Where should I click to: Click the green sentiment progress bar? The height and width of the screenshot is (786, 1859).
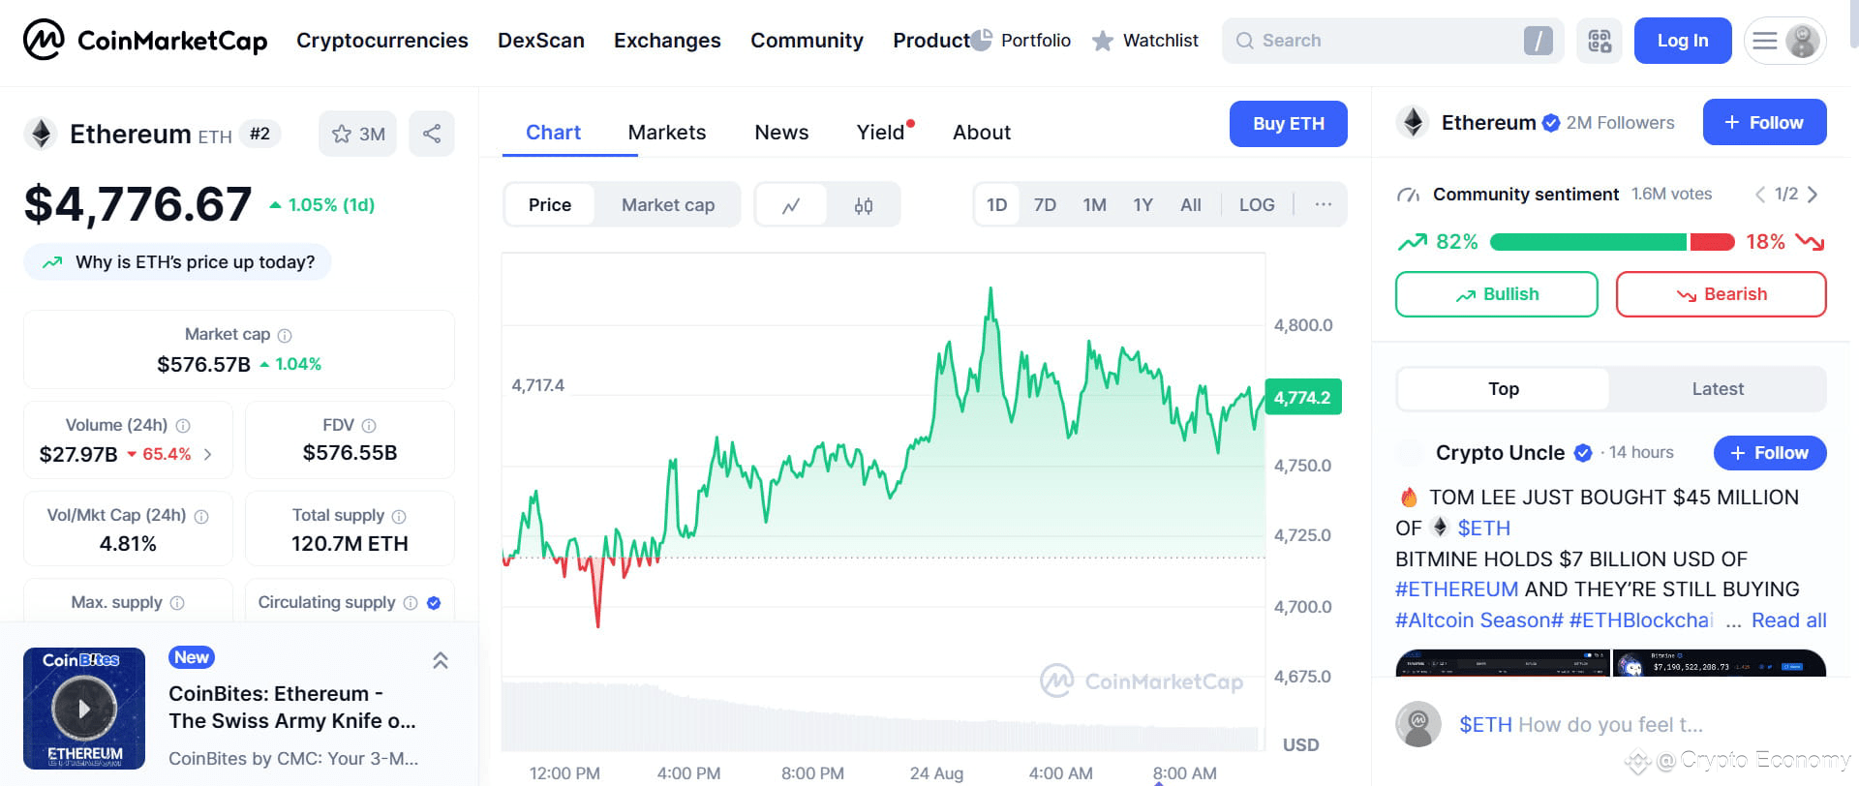(x=1588, y=242)
